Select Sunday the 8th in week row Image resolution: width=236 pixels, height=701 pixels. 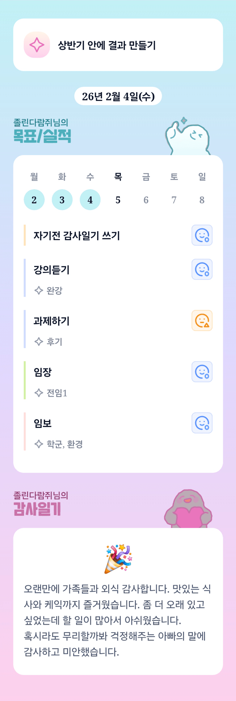click(202, 200)
